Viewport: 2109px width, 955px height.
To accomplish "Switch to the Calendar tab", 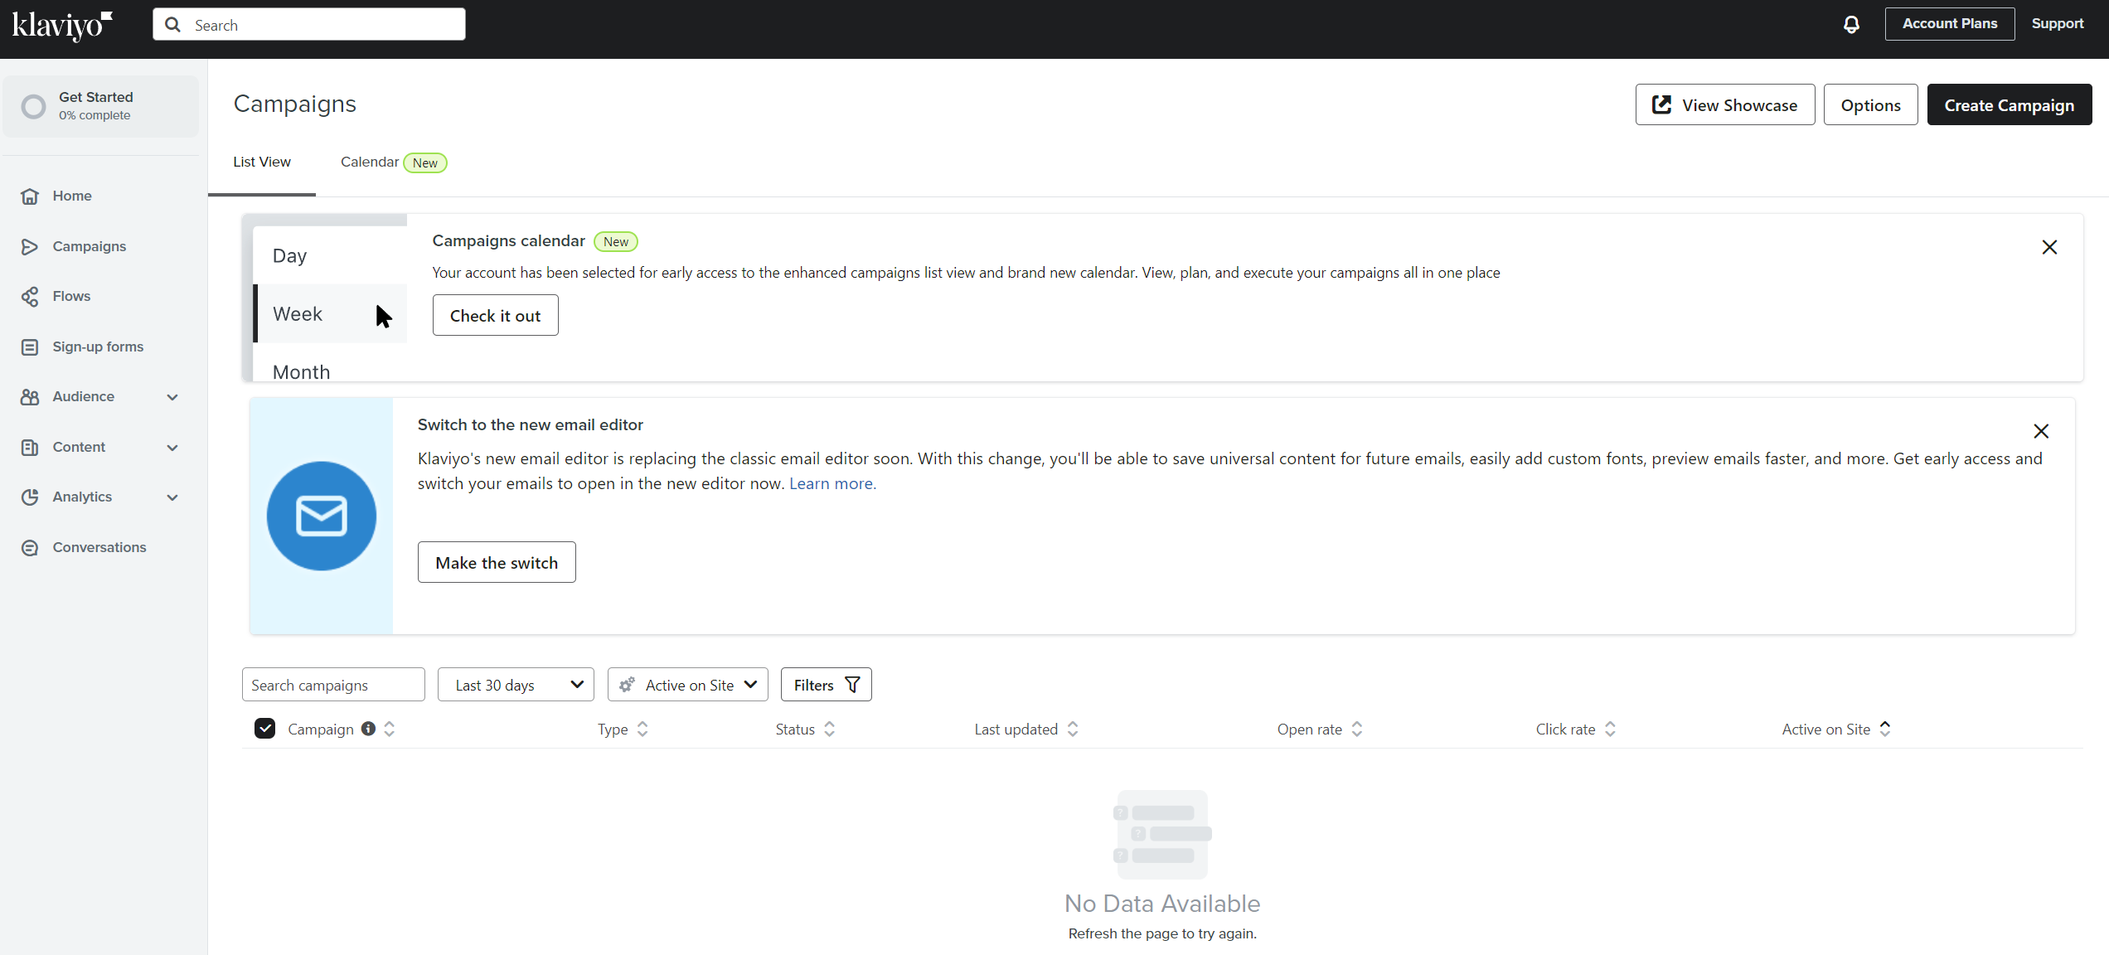I will 369,162.
